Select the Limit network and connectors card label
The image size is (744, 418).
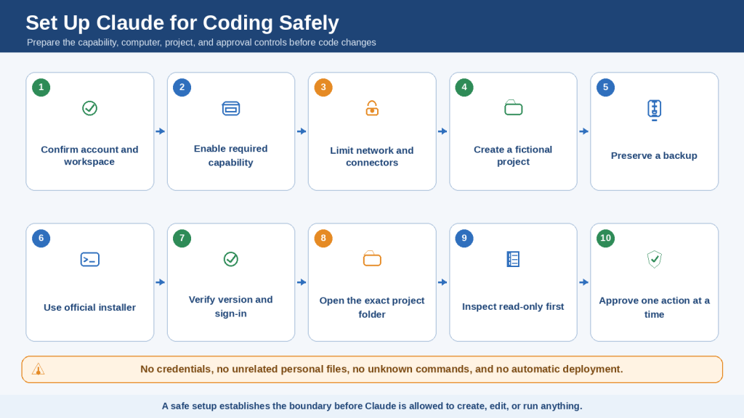point(372,157)
